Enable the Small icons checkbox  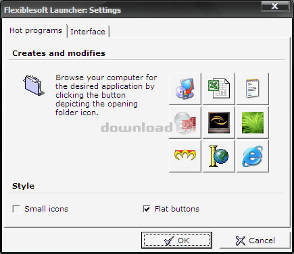(x=16, y=209)
